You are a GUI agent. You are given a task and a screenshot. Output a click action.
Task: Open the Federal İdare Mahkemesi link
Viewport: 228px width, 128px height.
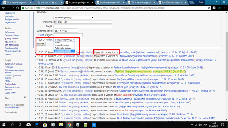pyautogui.click(x=127, y=68)
